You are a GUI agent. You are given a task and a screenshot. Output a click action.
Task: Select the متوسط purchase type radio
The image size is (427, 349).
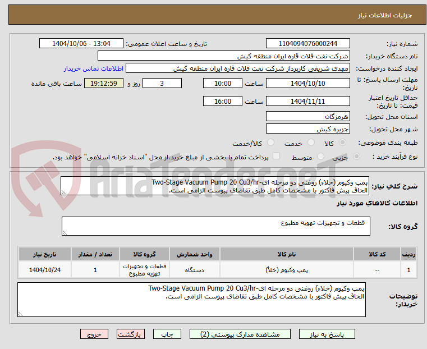pyautogui.click(x=321, y=156)
